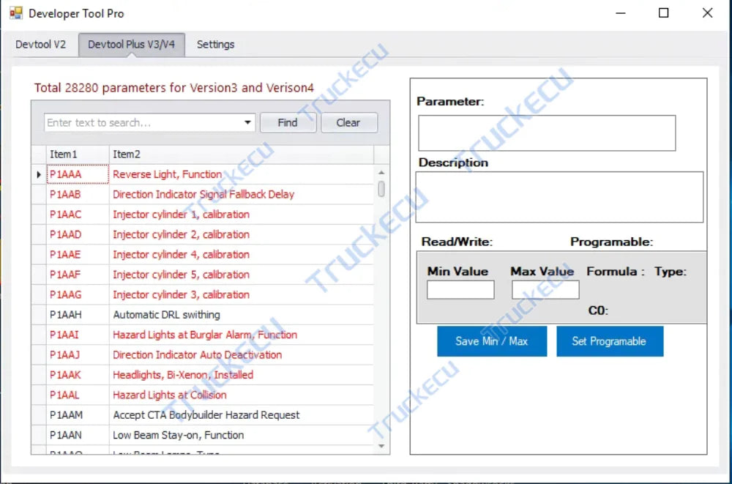Click the Set Programable button

point(610,341)
